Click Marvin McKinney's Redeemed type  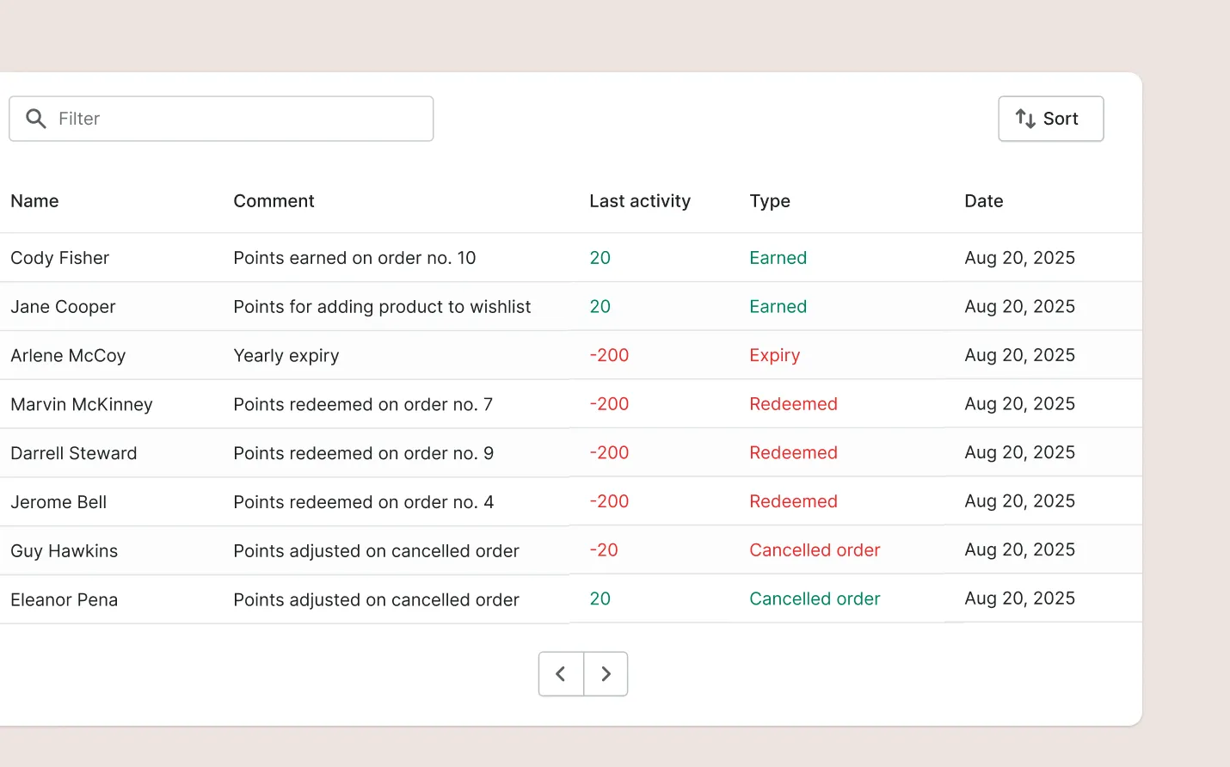click(793, 404)
